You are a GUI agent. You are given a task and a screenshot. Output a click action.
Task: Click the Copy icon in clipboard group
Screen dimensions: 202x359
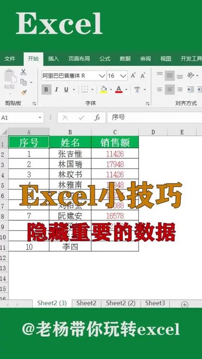click(x=23, y=82)
